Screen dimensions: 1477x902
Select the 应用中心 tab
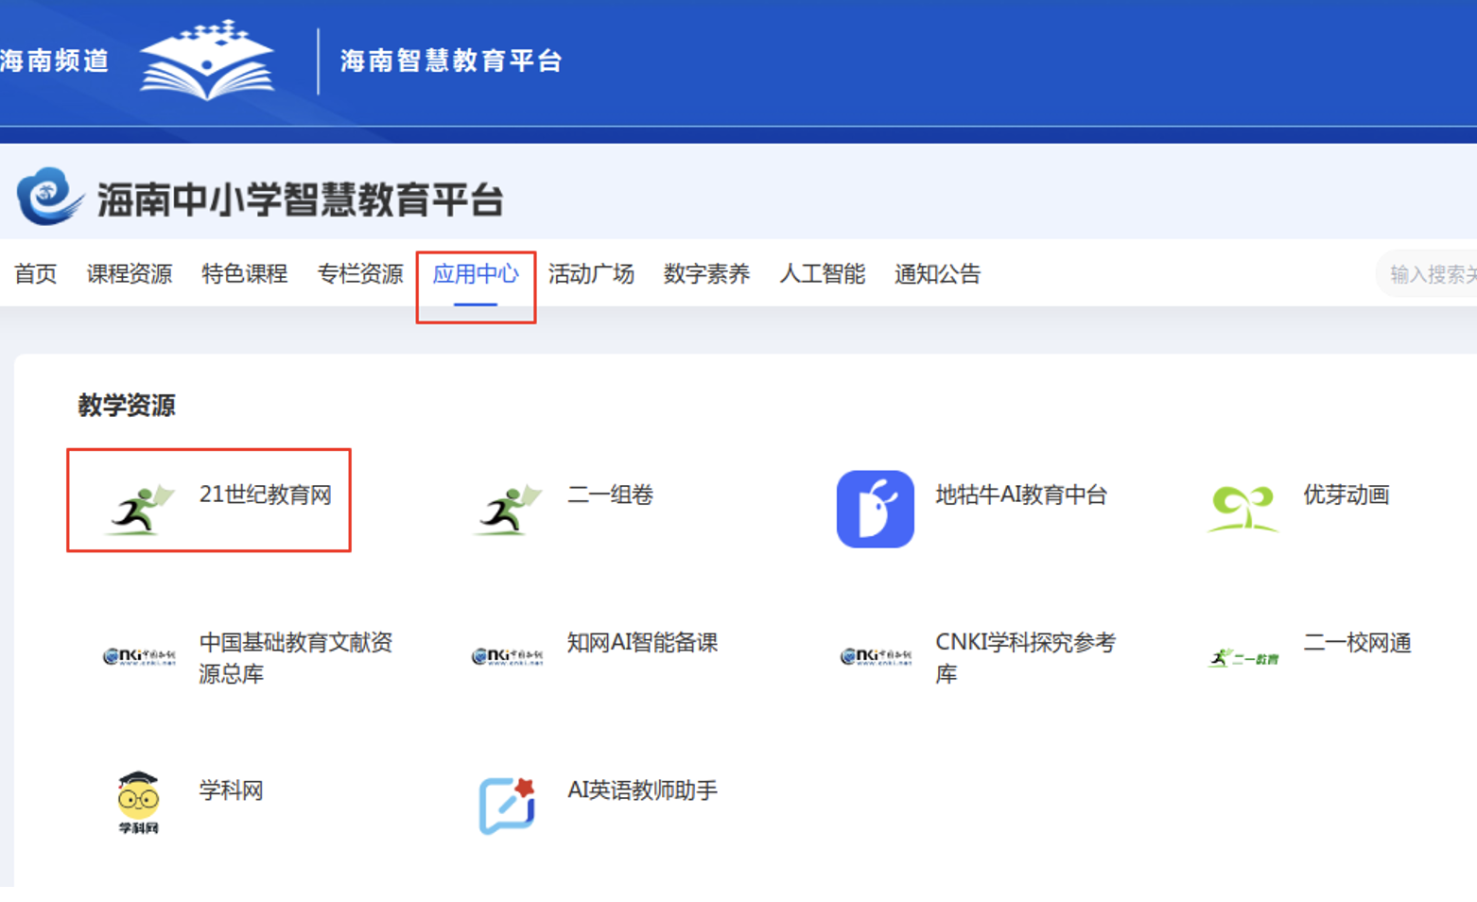point(476,274)
